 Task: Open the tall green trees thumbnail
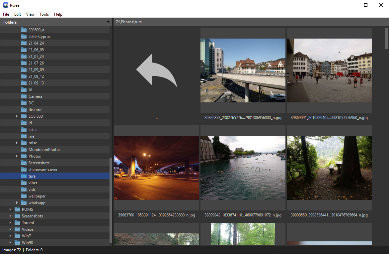(243, 234)
